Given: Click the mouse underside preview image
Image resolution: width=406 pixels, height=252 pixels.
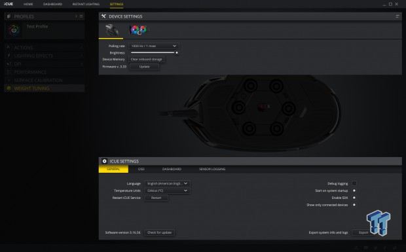Looking at the screenshot, I should pos(251,113).
